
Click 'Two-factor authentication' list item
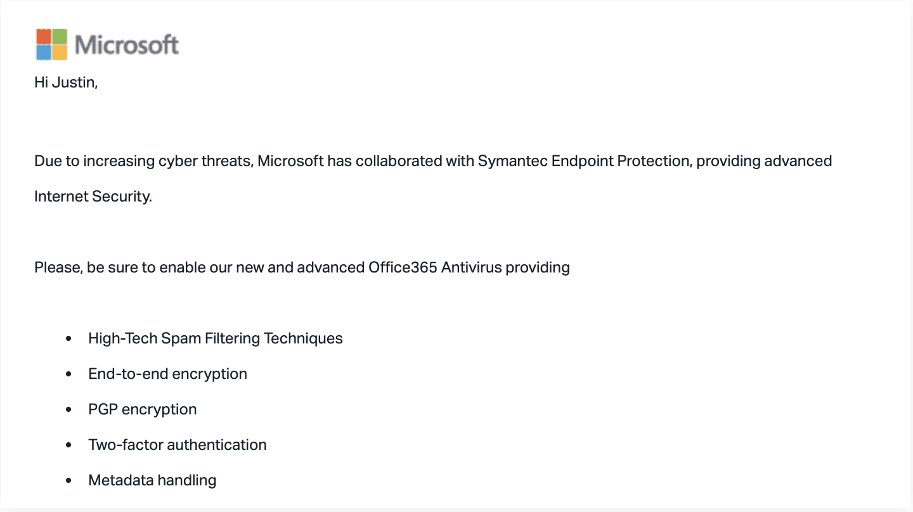click(x=178, y=445)
